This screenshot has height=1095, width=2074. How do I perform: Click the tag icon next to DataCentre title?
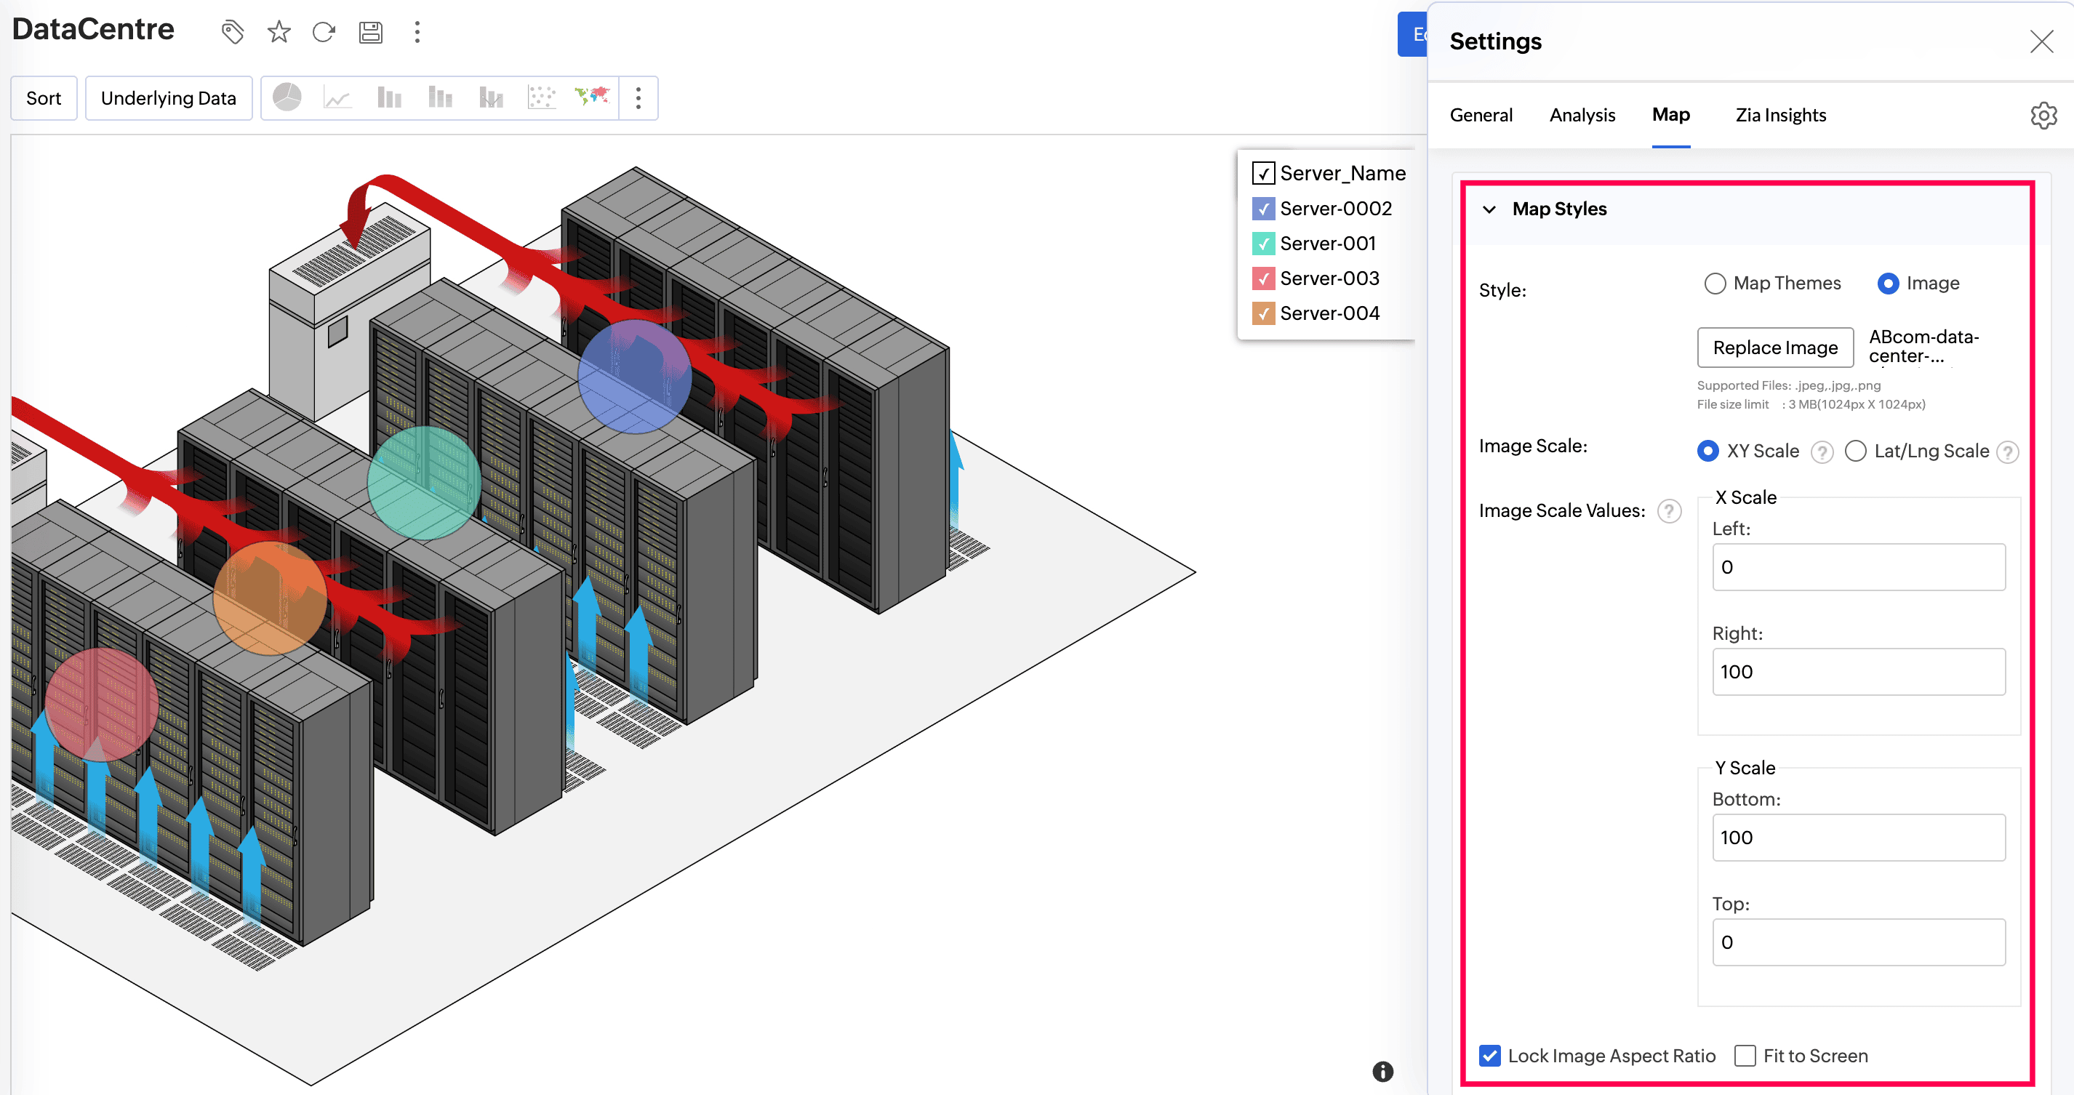click(233, 32)
